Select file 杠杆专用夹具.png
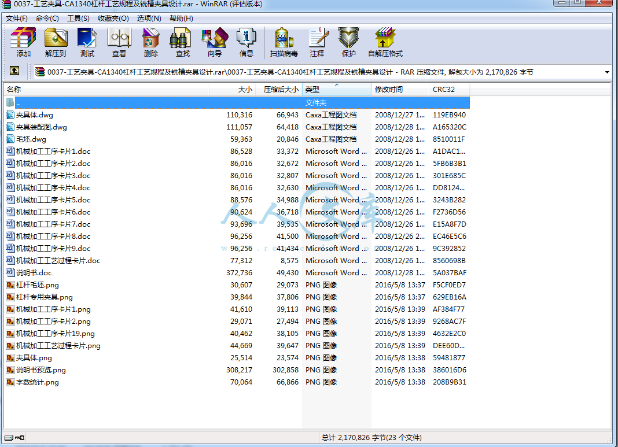Screen dimensions: 618x447 click(x=45, y=297)
